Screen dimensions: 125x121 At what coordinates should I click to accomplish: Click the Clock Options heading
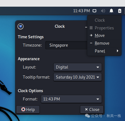(x=30, y=91)
